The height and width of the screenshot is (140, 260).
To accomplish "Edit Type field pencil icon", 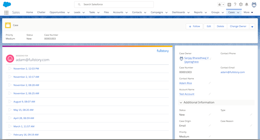I will (251, 114).
